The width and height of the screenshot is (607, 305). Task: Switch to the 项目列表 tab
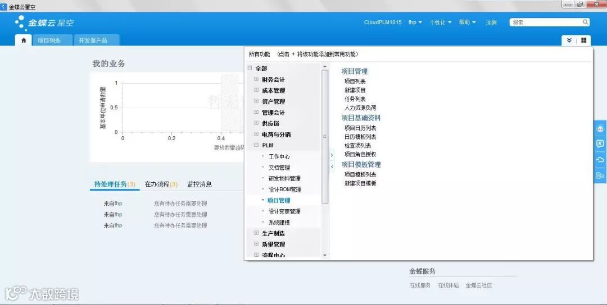coord(52,40)
